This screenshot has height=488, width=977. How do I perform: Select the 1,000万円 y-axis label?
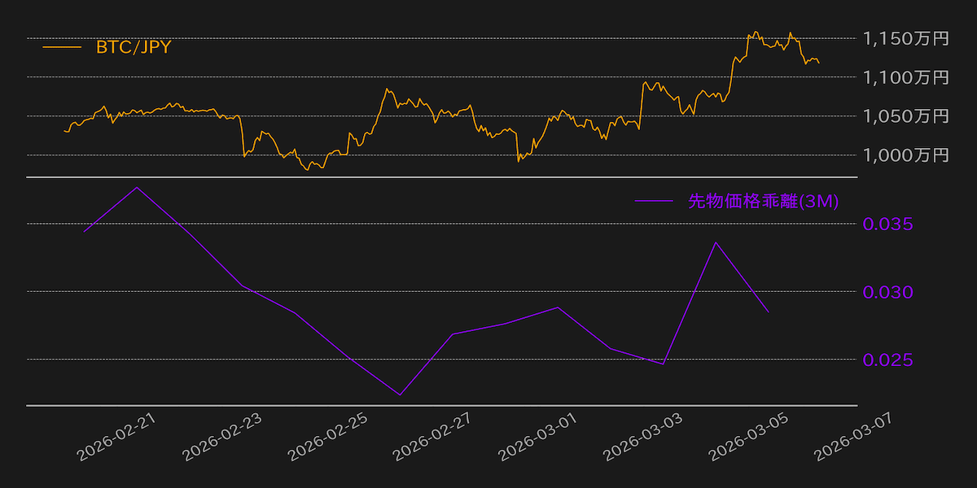tap(906, 155)
